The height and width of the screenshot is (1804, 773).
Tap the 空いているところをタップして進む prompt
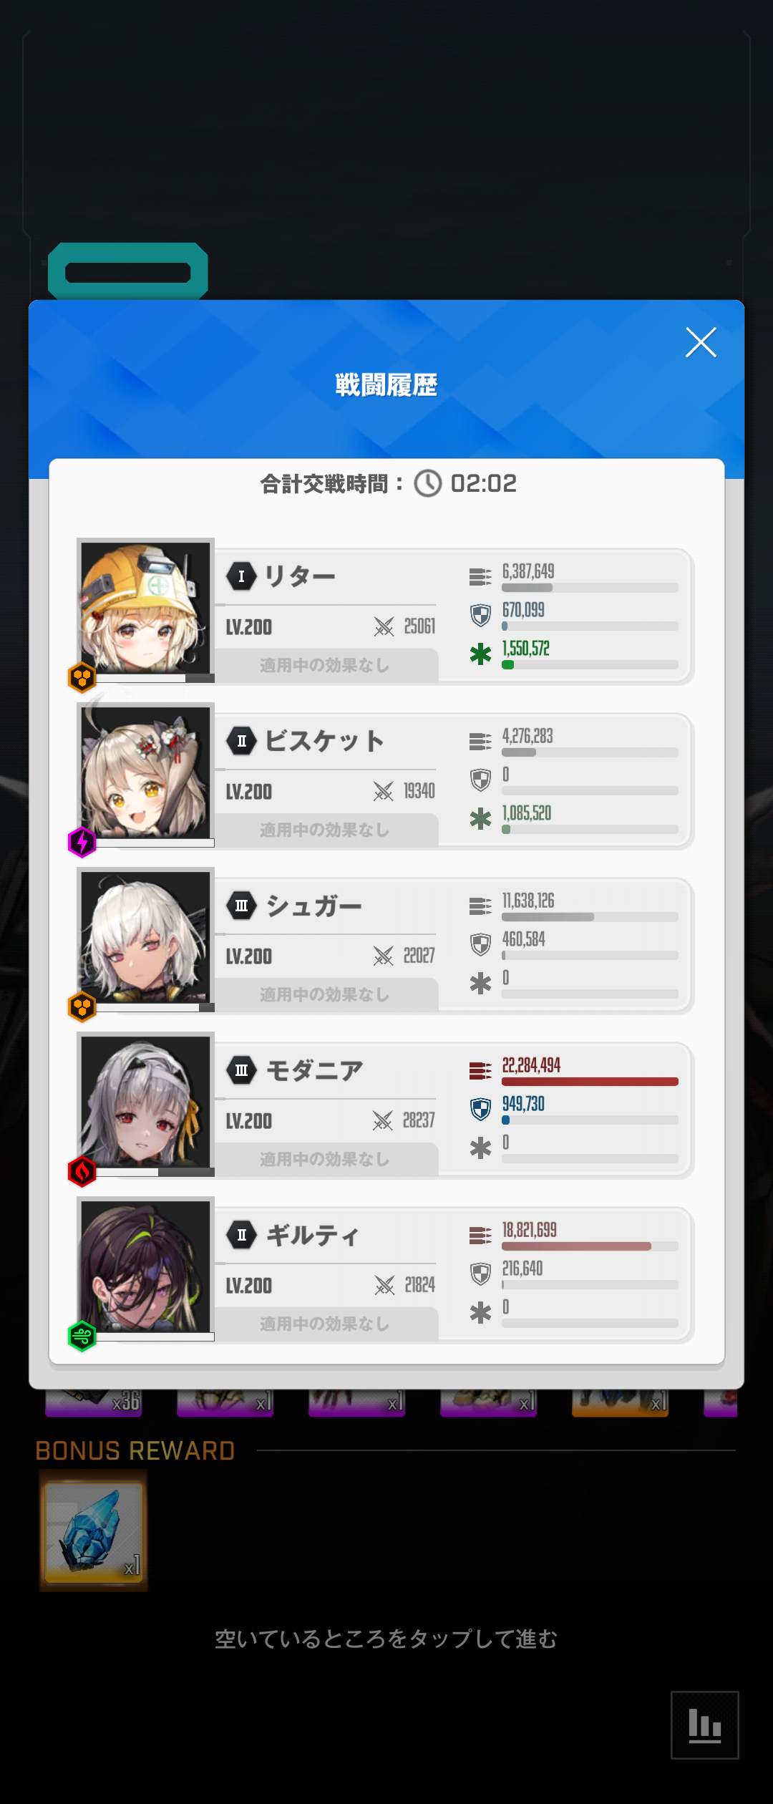[386, 1639]
